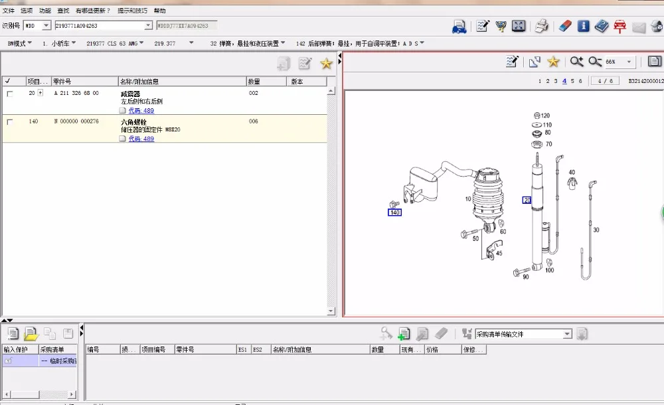
Task: Open 代码: 489 link under hex bolt
Action: point(141,139)
